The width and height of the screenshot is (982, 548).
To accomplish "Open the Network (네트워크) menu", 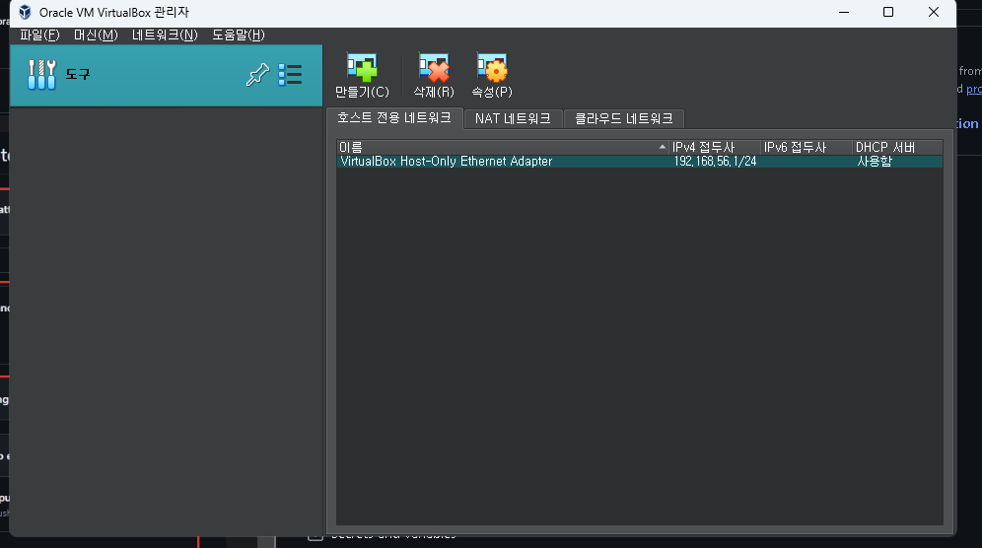I will [x=165, y=35].
